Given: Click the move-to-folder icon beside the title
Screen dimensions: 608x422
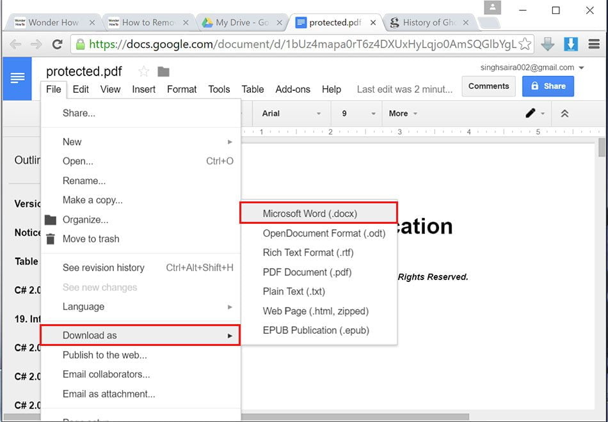Looking at the screenshot, I should click(163, 72).
